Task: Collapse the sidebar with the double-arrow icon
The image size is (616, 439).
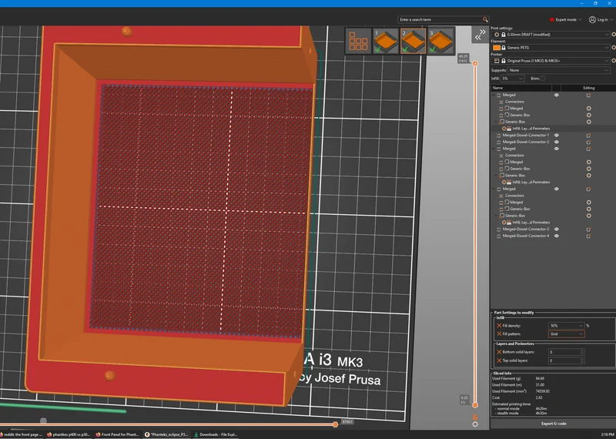Action: click(480, 35)
